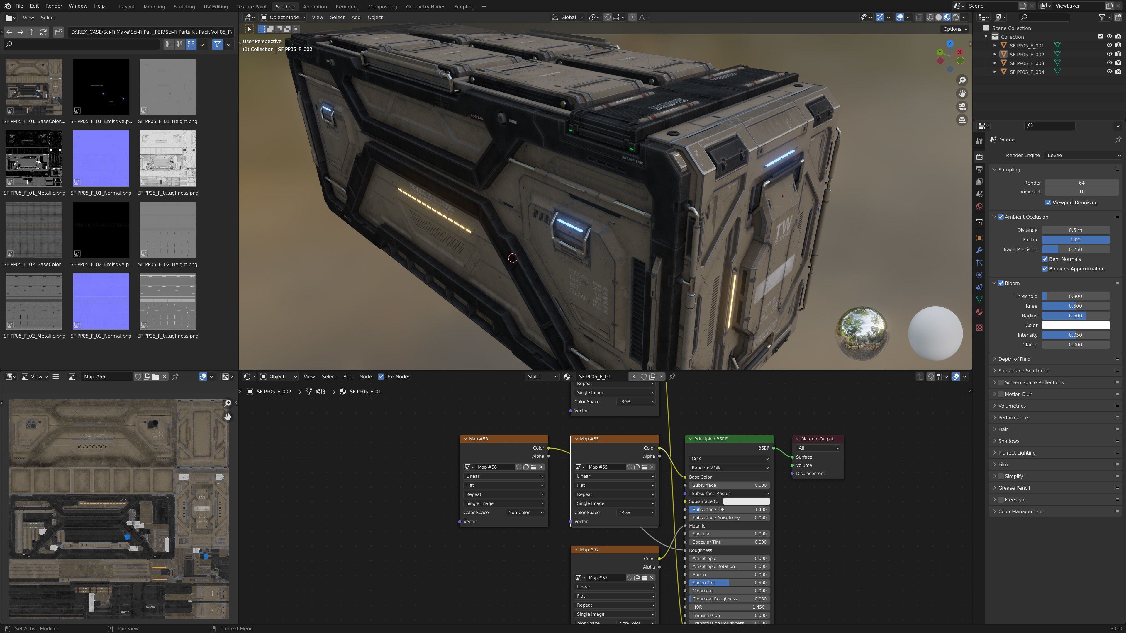Open Render Engine Eevee dropdown
1126x633 pixels.
coord(1083,155)
